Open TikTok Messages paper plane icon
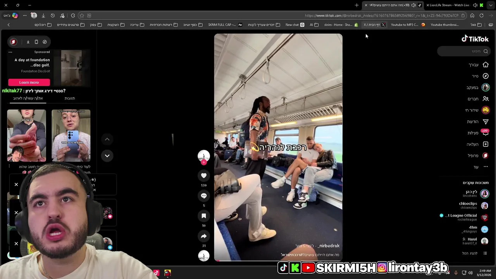The image size is (496, 279). (x=486, y=122)
